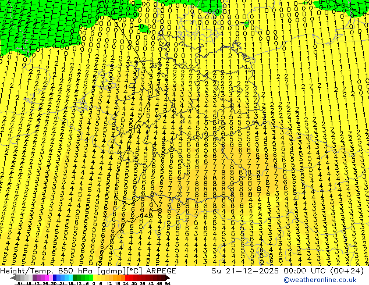This screenshot has width=369, height=285.
Task: Click the '12' legend scale value
Action: [x=109, y=284]
